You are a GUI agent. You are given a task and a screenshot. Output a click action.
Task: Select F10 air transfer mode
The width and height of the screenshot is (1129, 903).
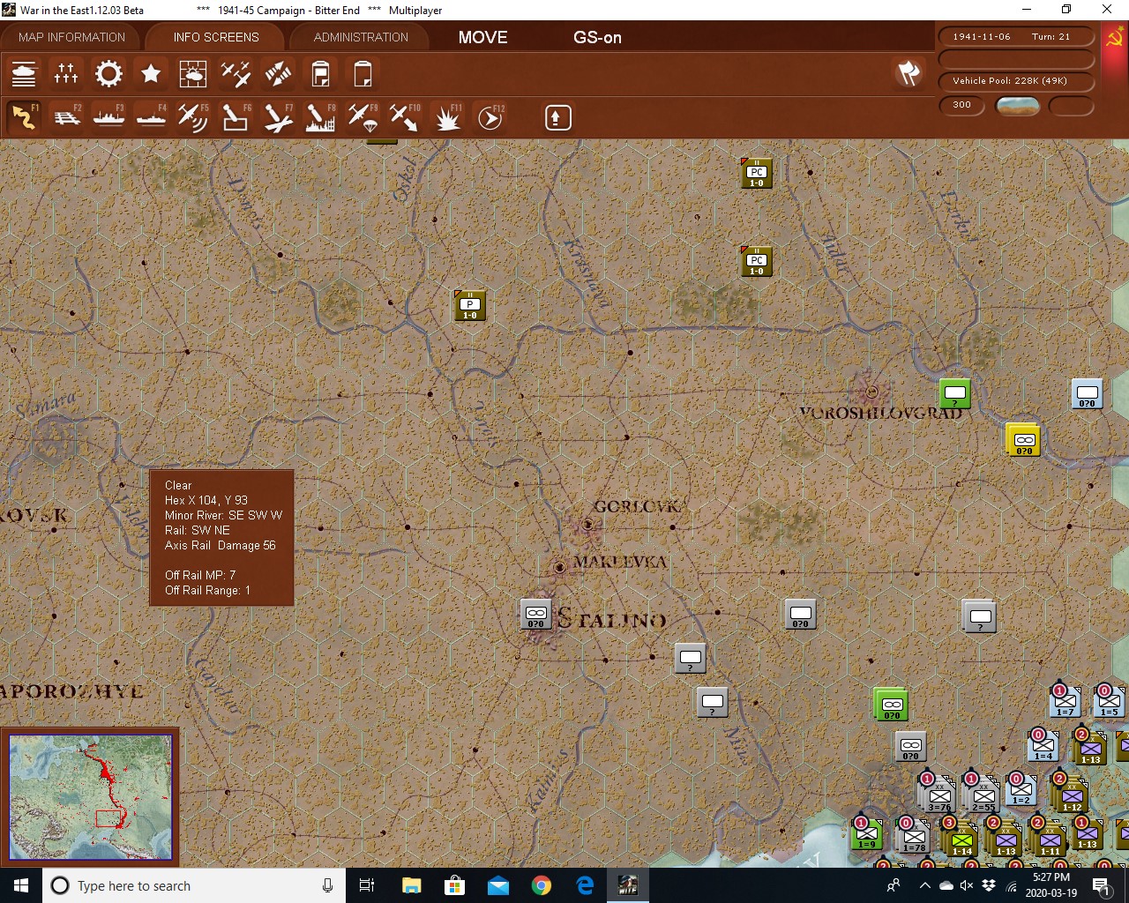click(405, 117)
